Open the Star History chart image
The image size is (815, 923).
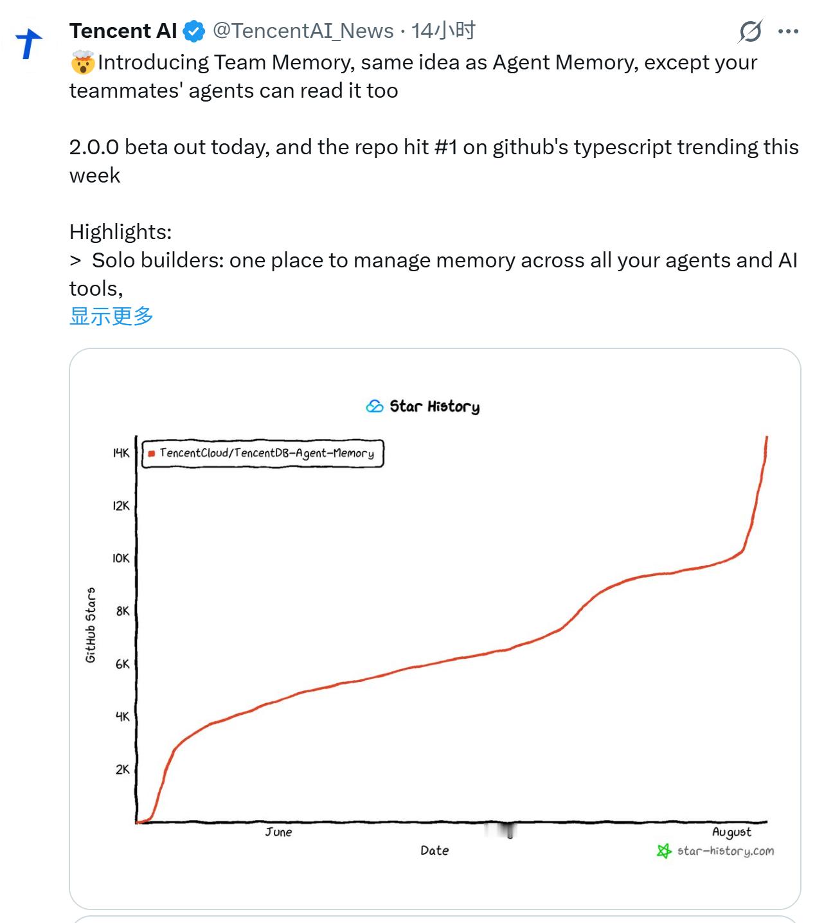[x=435, y=629]
